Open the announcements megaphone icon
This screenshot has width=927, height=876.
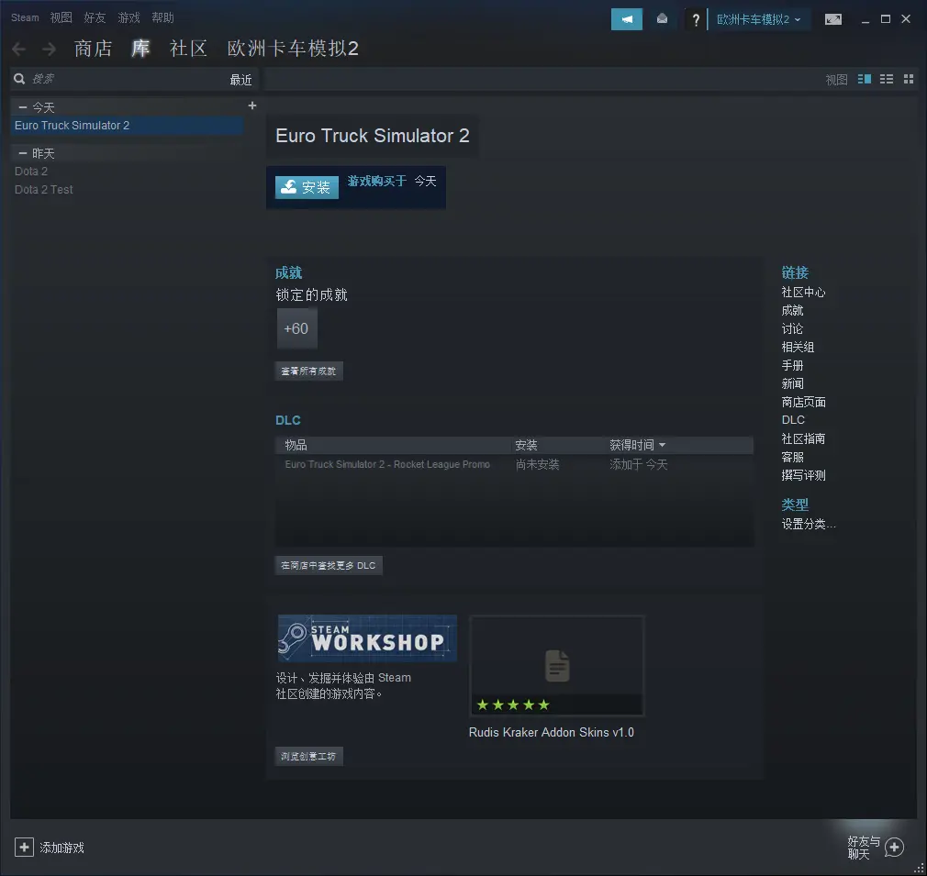click(627, 19)
